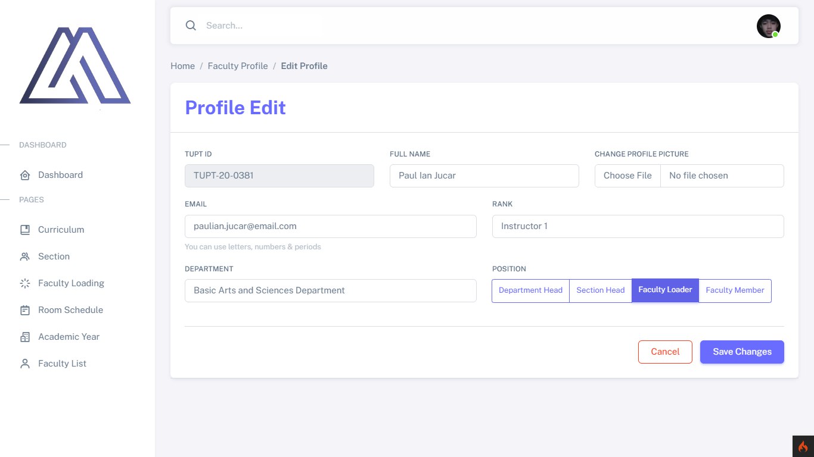Click the 'No file chosen' text
The image size is (814, 457).
[x=698, y=176]
